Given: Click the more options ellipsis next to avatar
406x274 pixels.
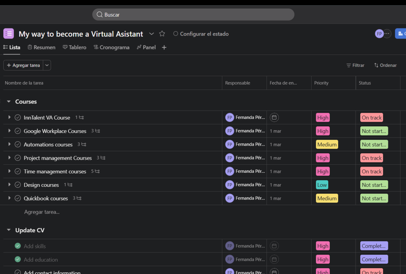Looking at the screenshot, I should pyautogui.click(x=387, y=34).
